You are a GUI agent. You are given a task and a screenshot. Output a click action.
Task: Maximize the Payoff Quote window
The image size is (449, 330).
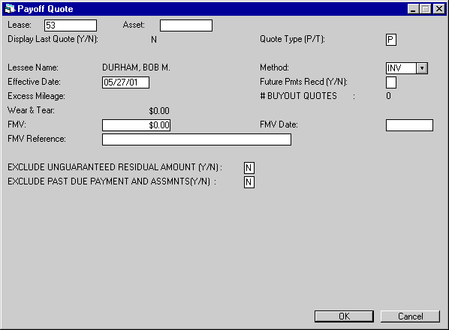click(x=426, y=9)
